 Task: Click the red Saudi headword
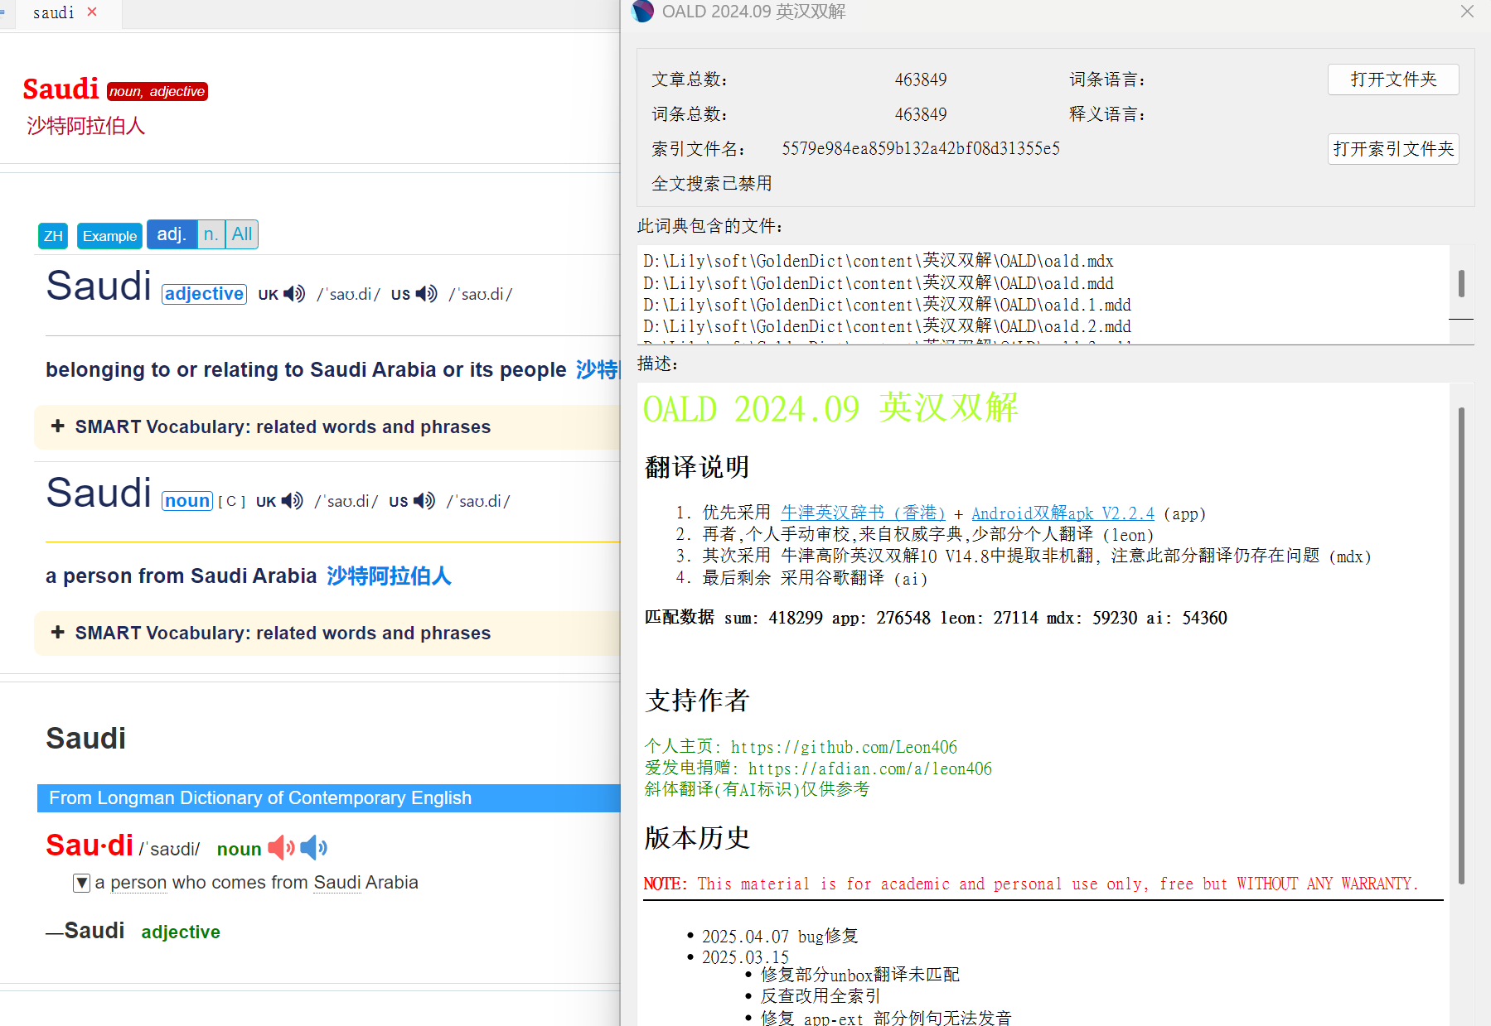point(61,89)
